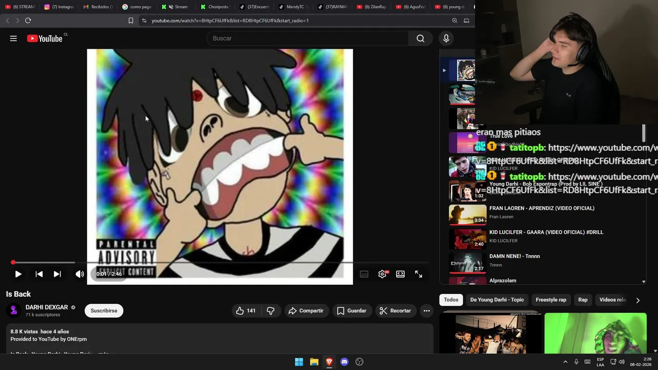Image resolution: width=658 pixels, height=370 pixels.
Task: Open taskbar volume control
Action: tap(622, 362)
